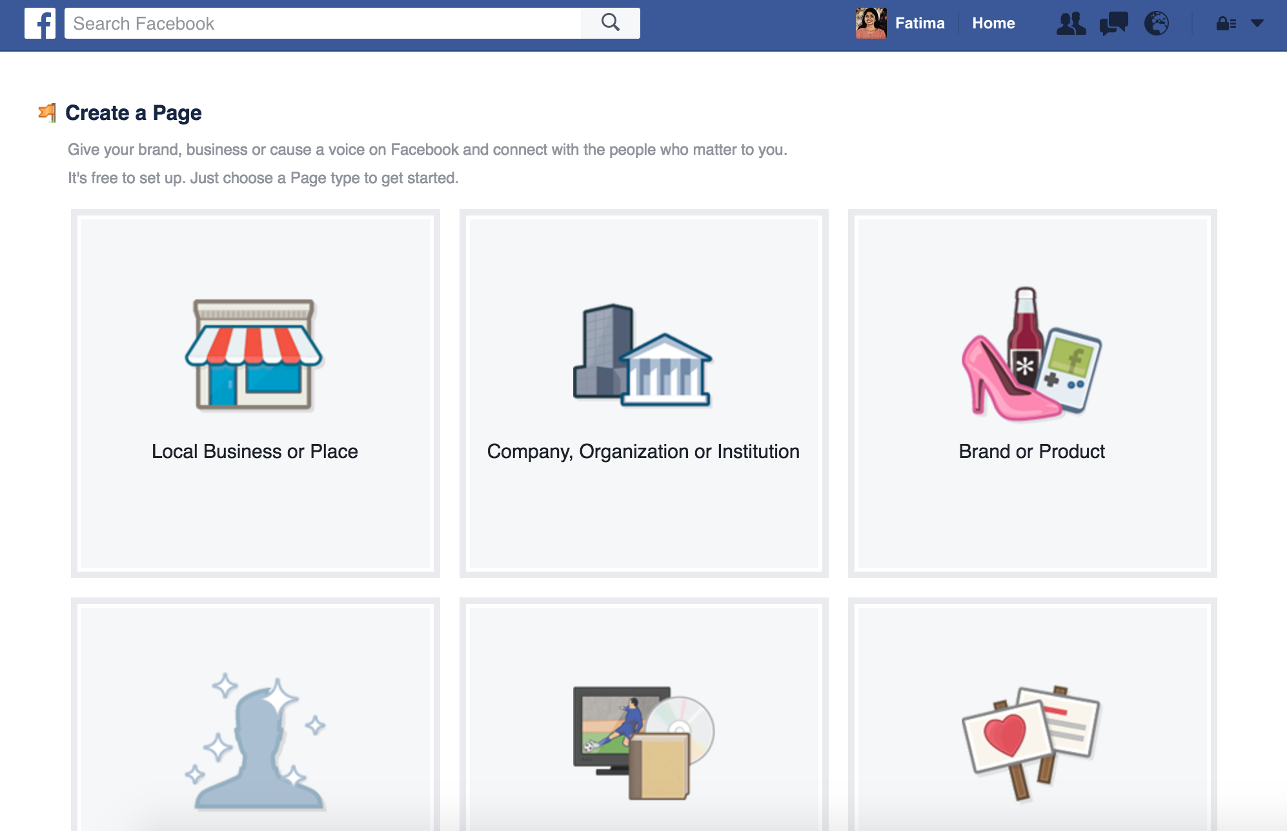Open the Friend Requests icon

[x=1071, y=24]
